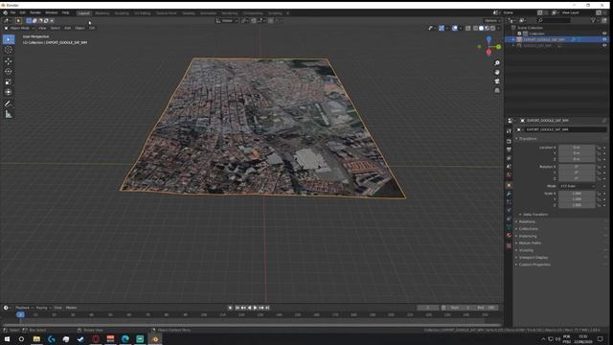The image size is (613, 345).
Task: Switch to the UV Editing workspace tab
Action: click(143, 13)
